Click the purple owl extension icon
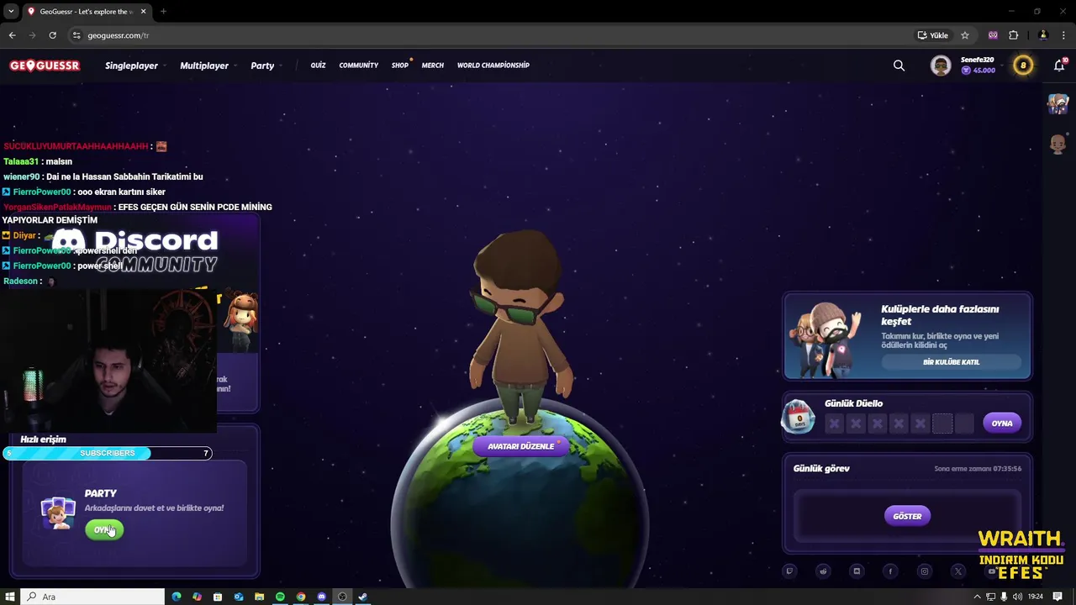 993,35
